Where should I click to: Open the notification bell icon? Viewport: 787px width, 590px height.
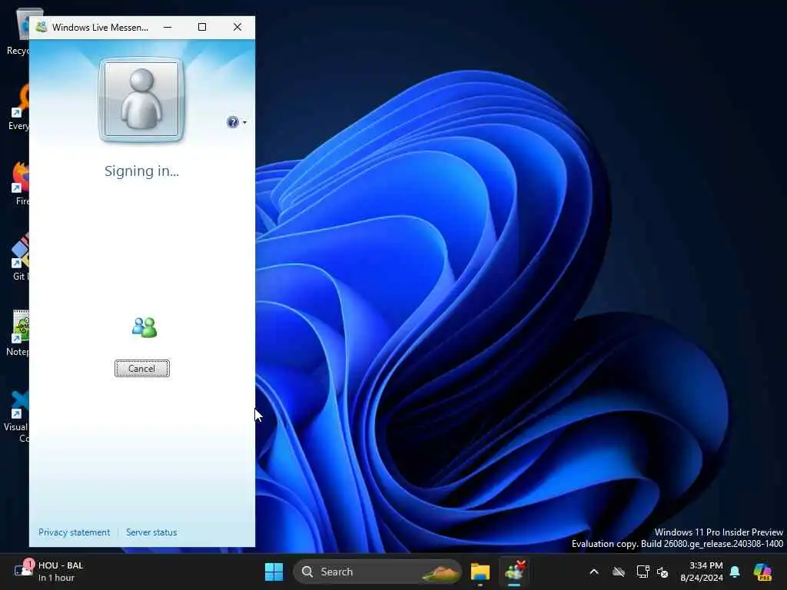(735, 572)
